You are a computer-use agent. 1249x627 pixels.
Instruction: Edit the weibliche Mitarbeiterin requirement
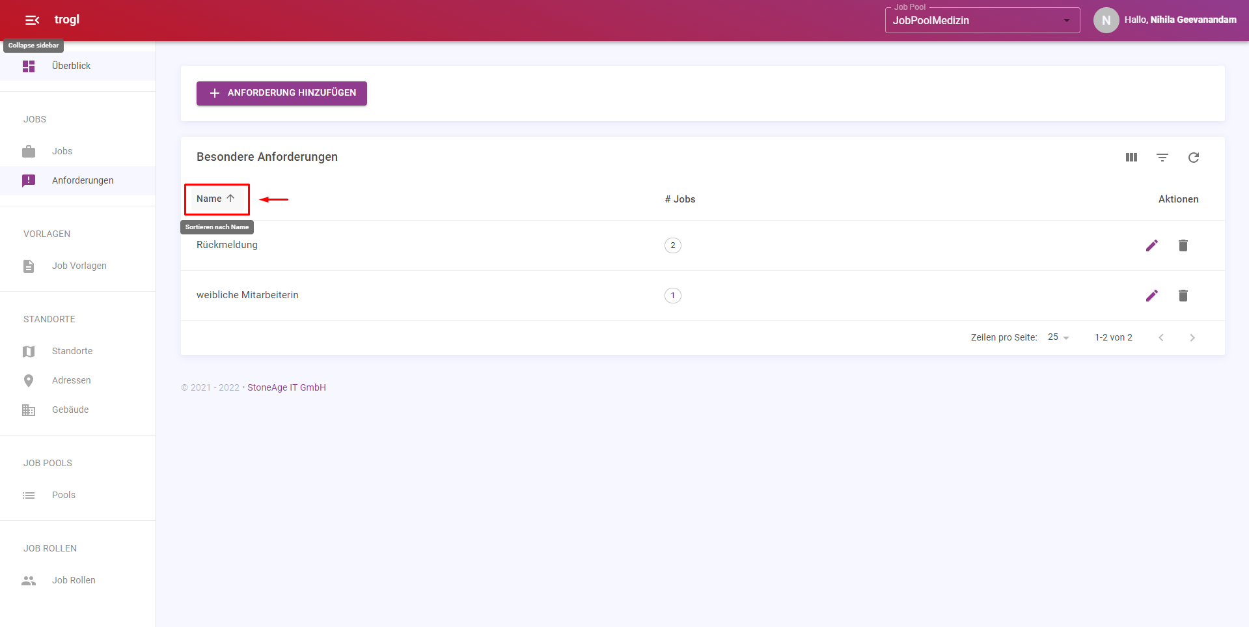1152,296
